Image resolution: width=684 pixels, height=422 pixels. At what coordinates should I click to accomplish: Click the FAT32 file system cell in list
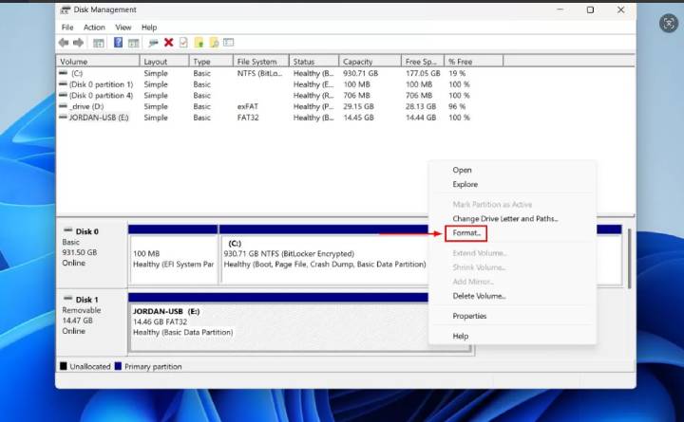tap(248, 118)
